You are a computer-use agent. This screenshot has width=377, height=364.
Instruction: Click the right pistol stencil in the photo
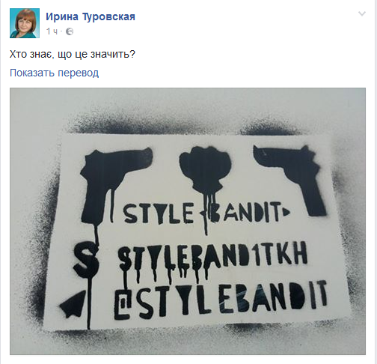click(290, 180)
